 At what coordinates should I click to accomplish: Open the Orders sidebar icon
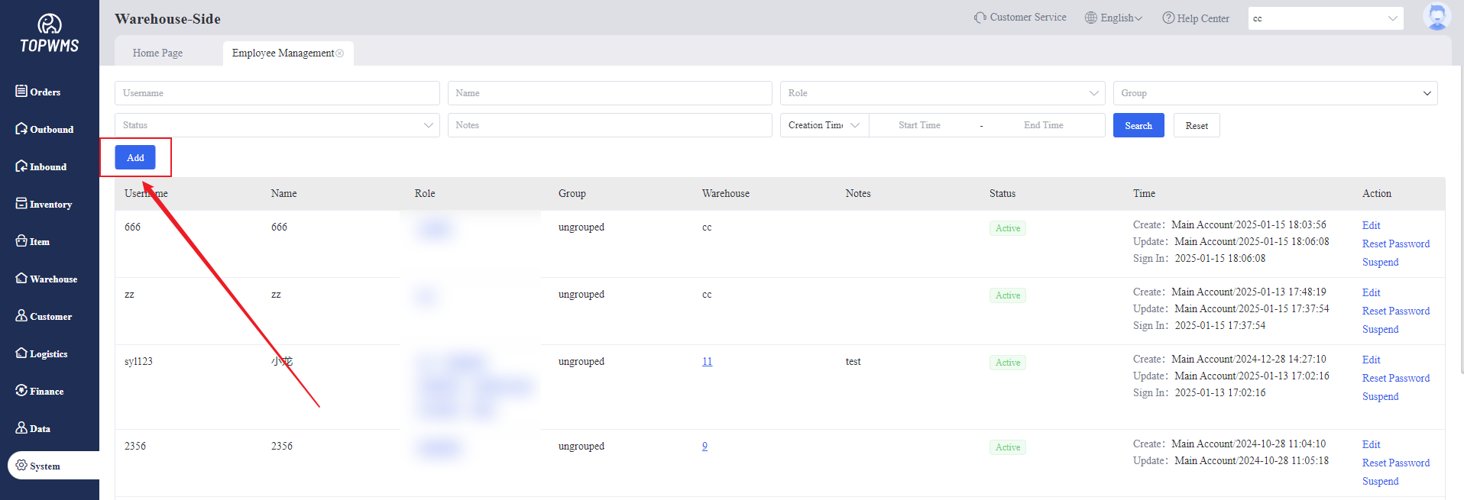[21, 92]
